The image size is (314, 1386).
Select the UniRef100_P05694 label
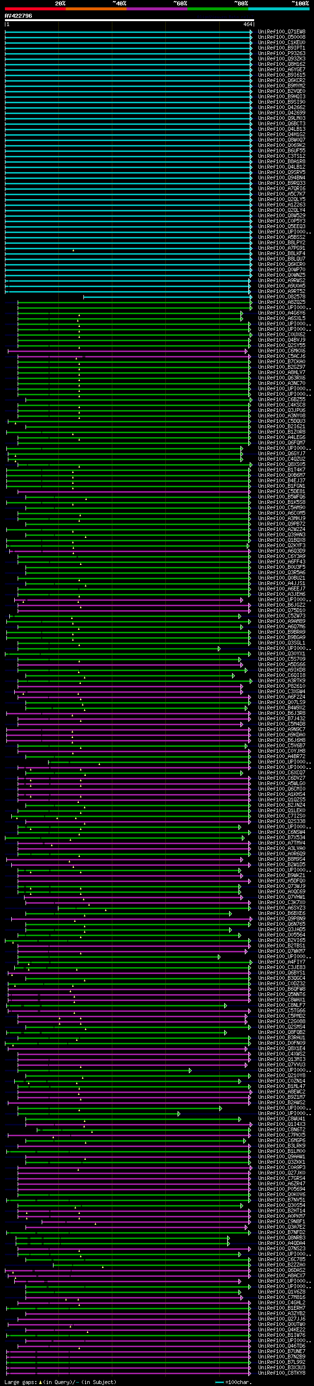pos(282,1189)
